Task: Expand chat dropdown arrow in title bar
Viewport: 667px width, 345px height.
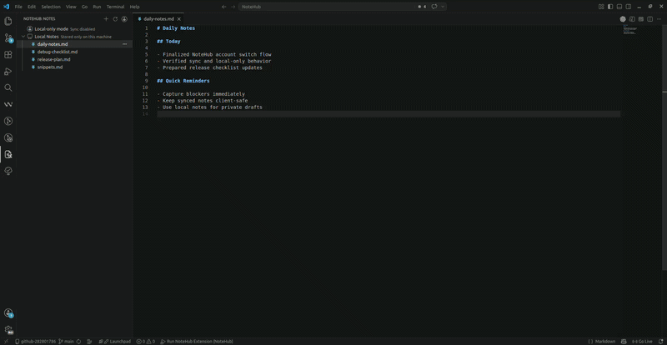Action: (443, 7)
